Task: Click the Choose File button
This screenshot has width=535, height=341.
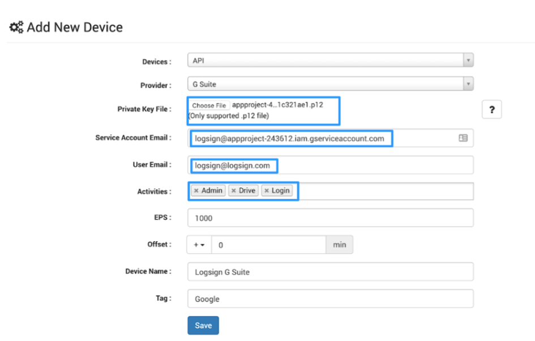Action: (209, 105)
